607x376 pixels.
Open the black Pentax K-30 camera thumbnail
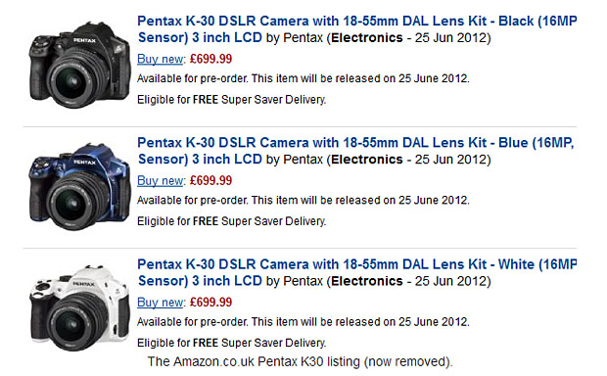click(79, 65)
